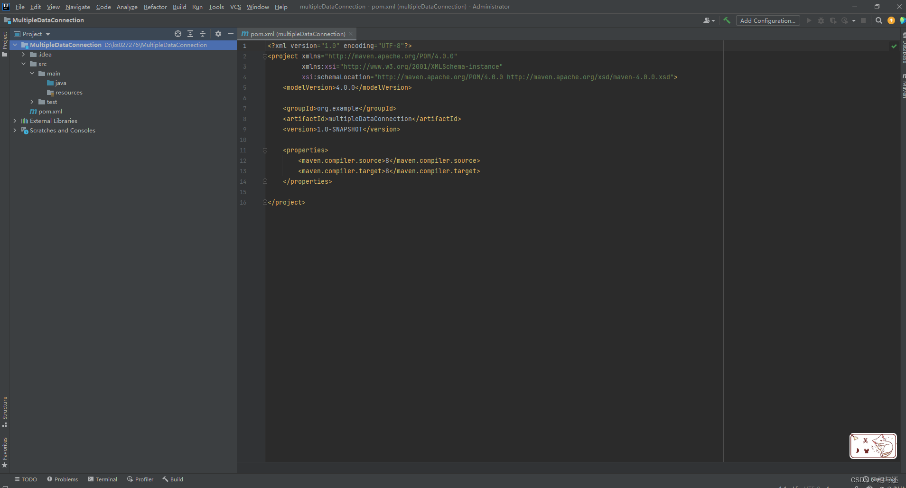
Task: Collapse the src folder
Action: coord(23,64)
